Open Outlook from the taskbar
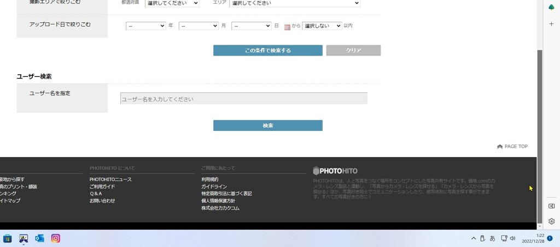560x247 pixels. point(39,238)
